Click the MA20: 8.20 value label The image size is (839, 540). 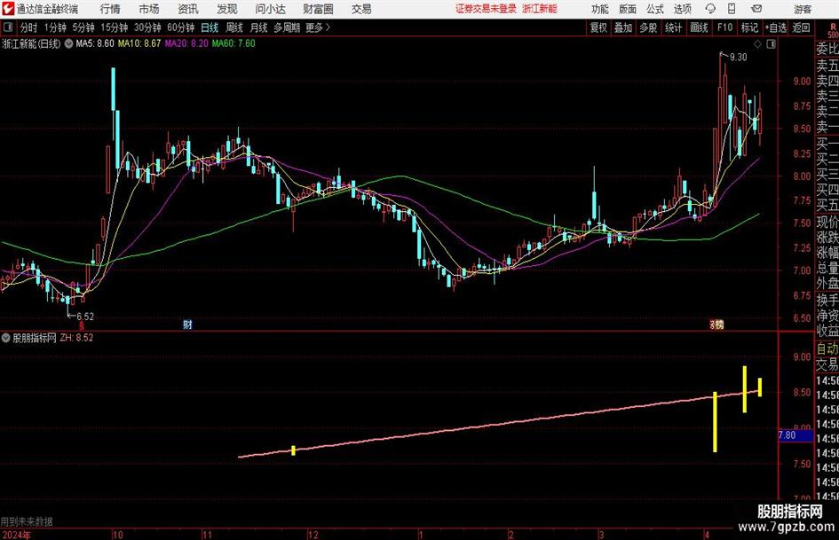[x=186, y=43]
